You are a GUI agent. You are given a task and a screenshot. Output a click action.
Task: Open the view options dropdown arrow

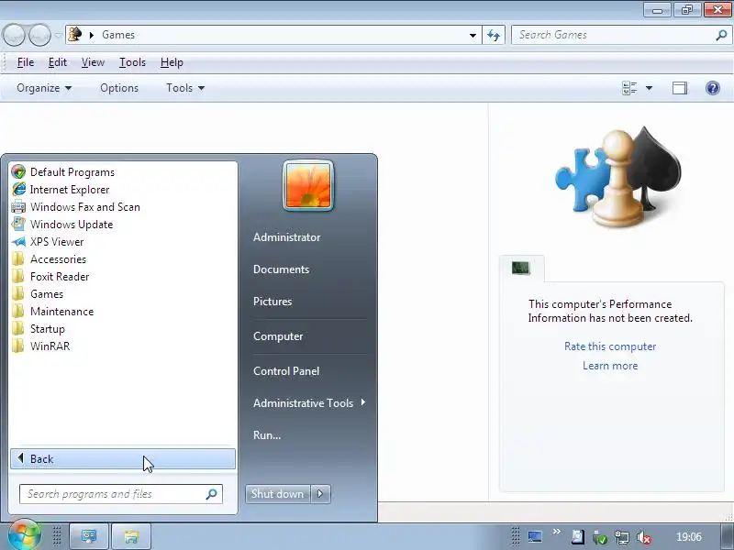pyautogui.click(x=650, y=88)
